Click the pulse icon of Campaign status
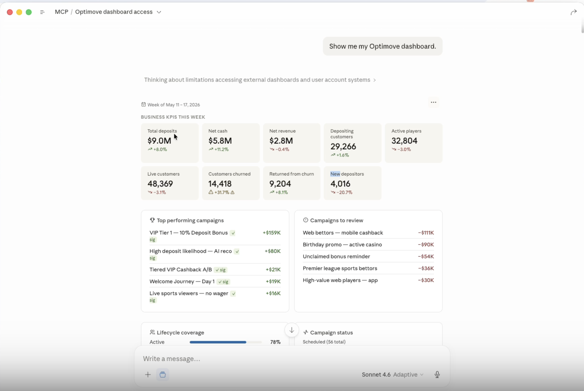The width and height of the screenshot is (584, 391). click(306, 332)
